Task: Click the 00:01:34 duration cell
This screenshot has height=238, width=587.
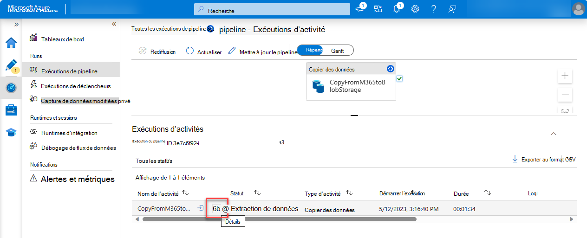Action: pos(464,209)
